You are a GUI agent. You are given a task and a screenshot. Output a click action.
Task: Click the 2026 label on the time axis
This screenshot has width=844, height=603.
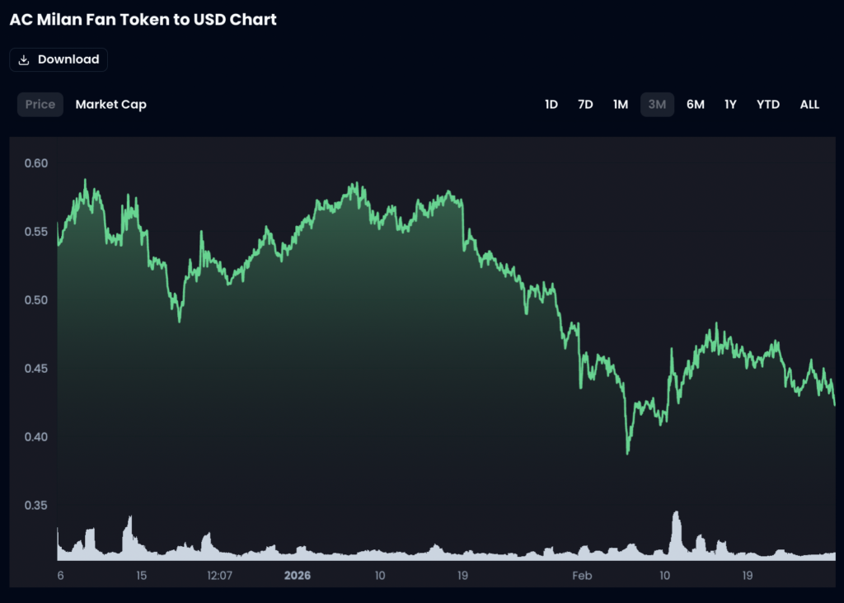tap(296, 575)
